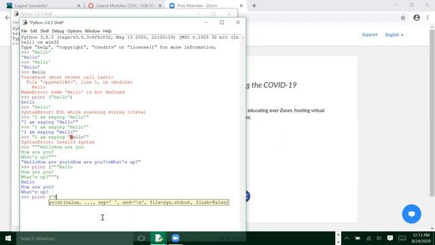Open the blue chat bubble button

pyautogui.click(x=411, y=214)
